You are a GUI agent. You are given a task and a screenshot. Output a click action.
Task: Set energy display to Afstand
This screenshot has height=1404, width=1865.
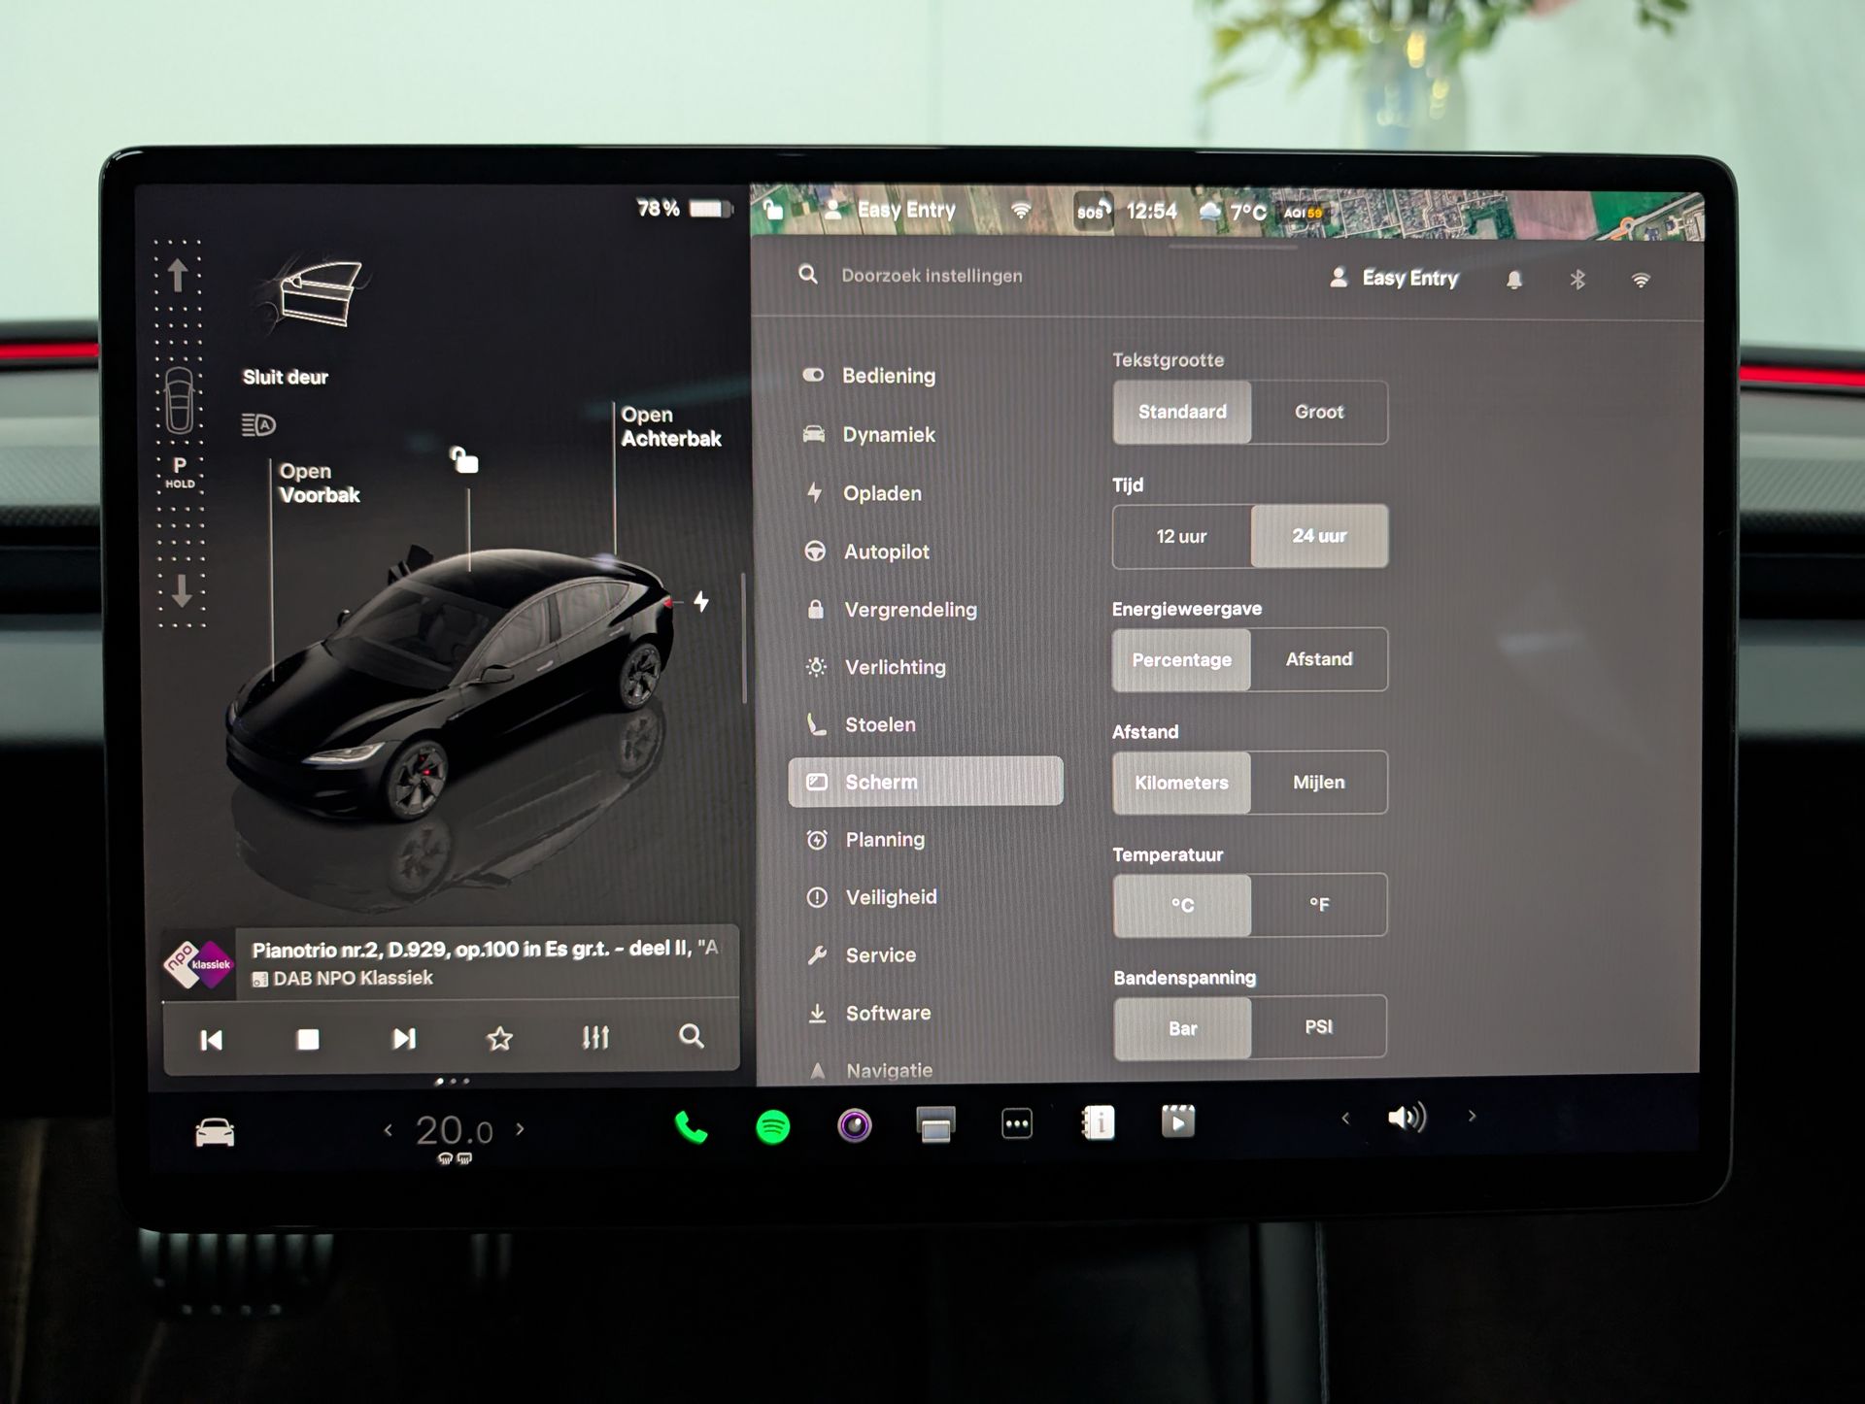1318,659
